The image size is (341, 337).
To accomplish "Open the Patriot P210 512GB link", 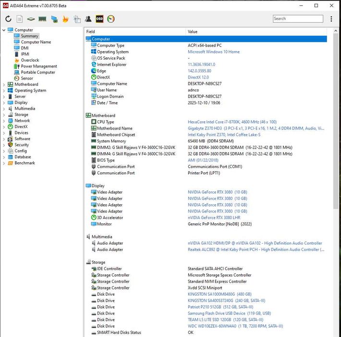I will point(220,307).
